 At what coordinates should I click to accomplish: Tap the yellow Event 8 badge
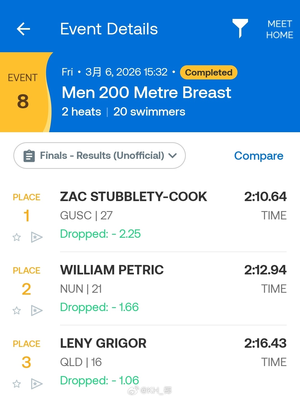click(23, 92)
